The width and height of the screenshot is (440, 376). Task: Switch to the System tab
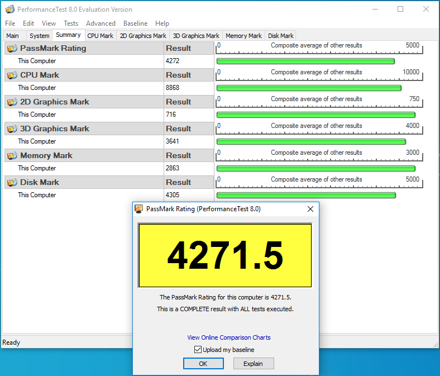(x=40, y=36)
